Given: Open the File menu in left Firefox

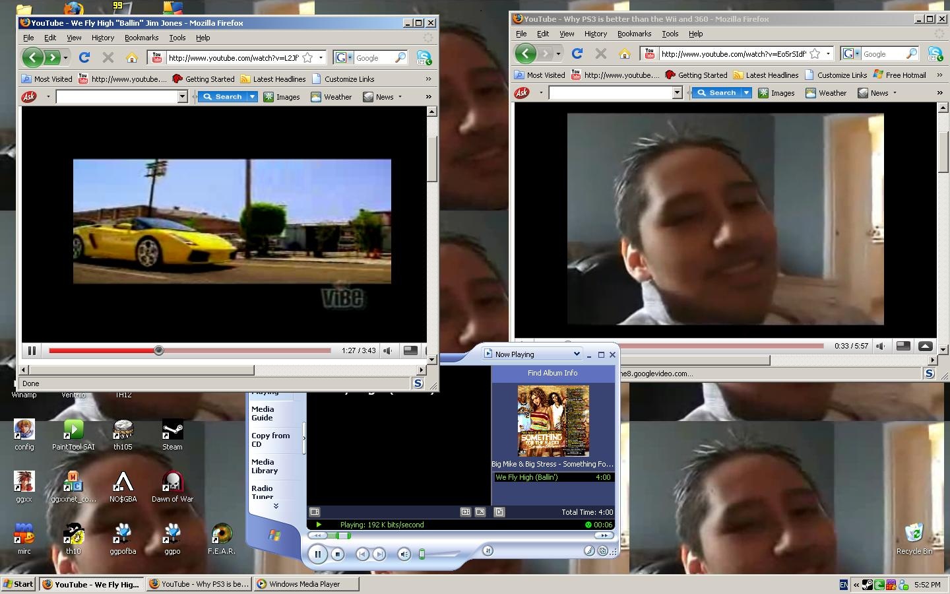Looking at the screenshot, I should [28, 38].
